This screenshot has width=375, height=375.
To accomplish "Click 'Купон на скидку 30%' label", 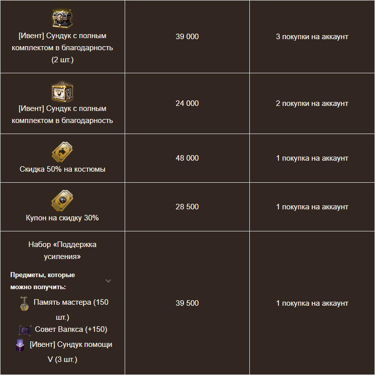I will (62, 218).
